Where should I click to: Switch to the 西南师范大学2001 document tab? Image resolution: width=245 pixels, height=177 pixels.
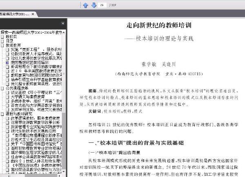click(14, 14)
